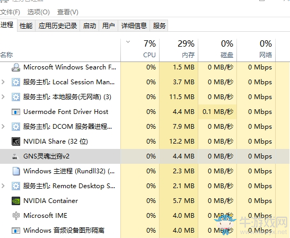The width and height of the screenshot is (290, 238).
Task: Expand 服务主机: DCOM 服务器进程 group
Action: 3,127
